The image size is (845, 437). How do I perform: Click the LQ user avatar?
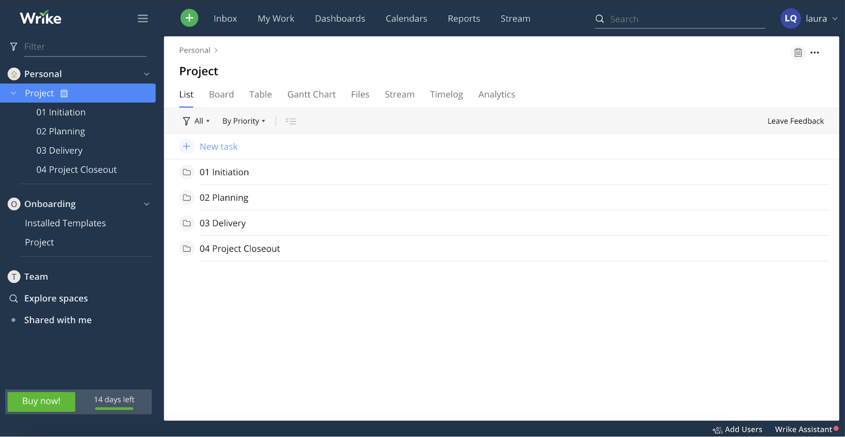tap(790, 19)
